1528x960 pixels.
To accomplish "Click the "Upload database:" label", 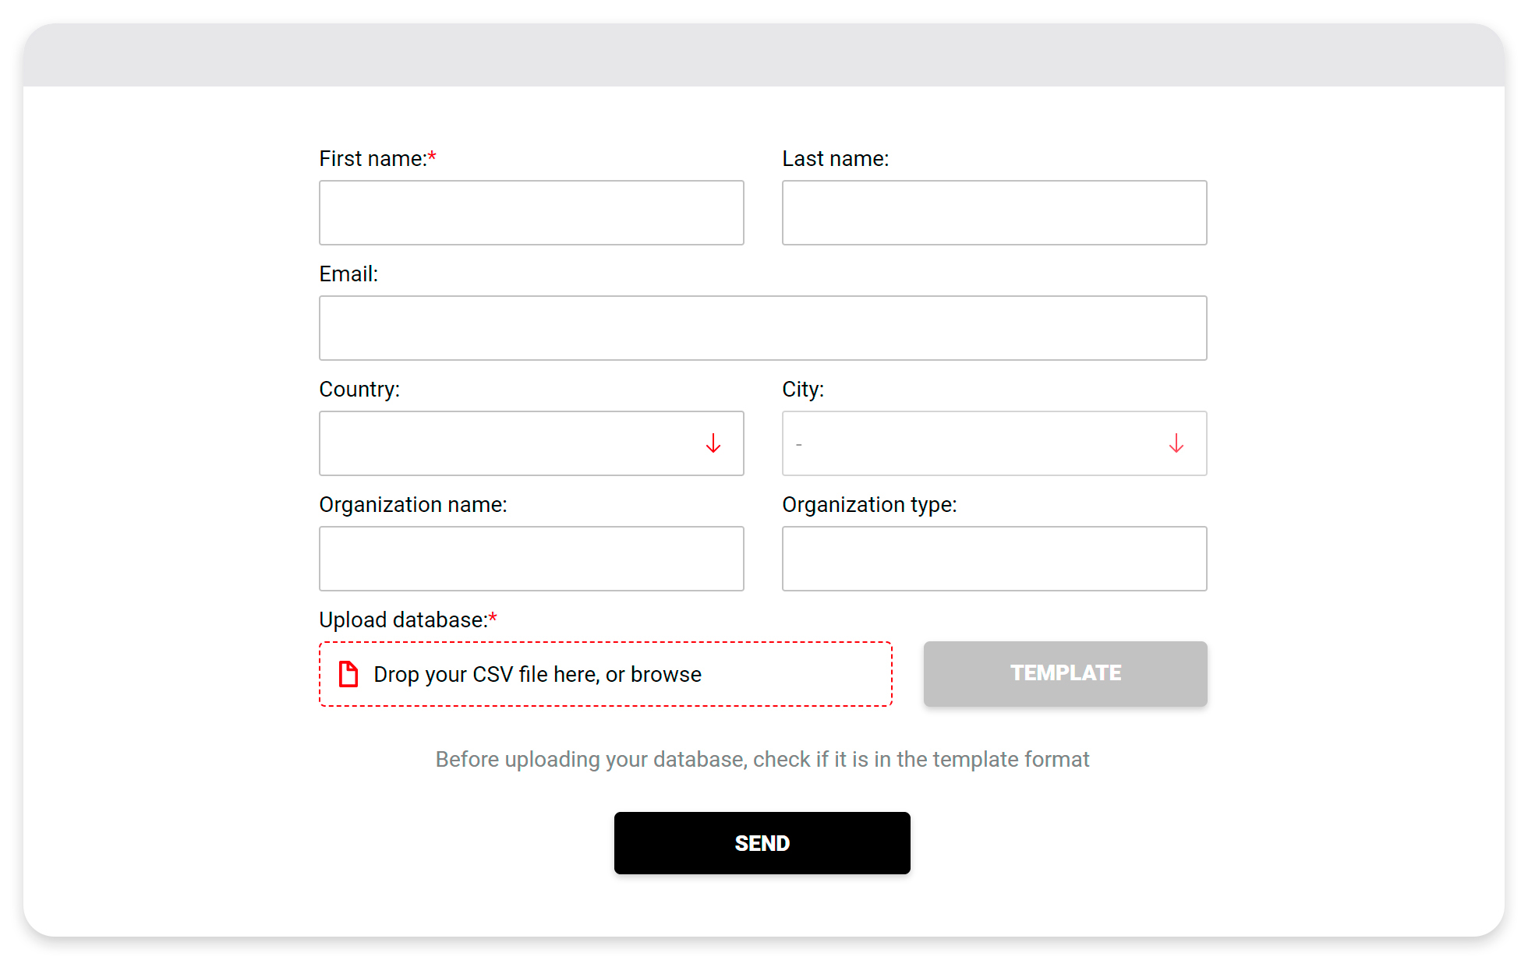I will (403, 620).
